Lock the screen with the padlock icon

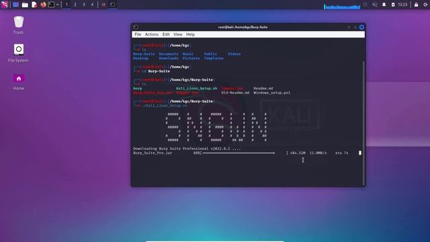pos(417,5)
